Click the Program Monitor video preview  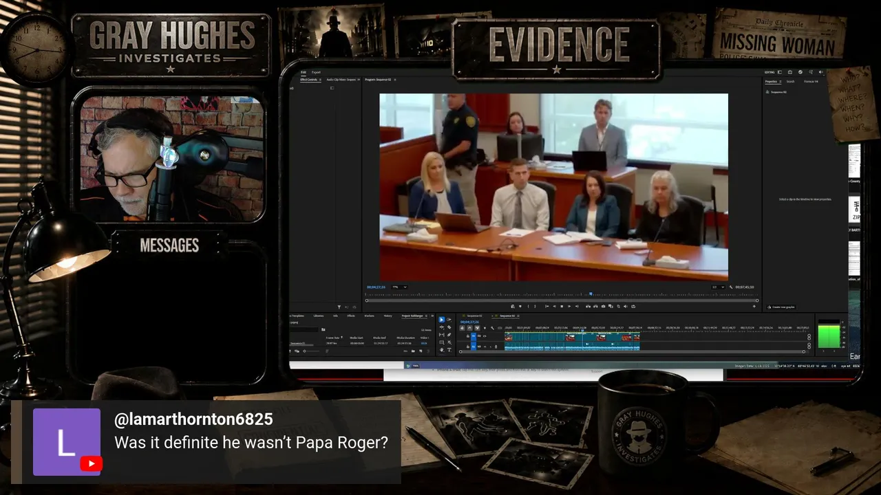554,187
